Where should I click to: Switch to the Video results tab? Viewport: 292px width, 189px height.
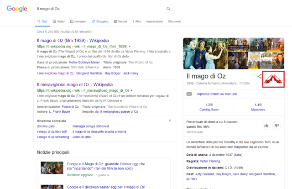pyautogui.click(x=58, y=21)
